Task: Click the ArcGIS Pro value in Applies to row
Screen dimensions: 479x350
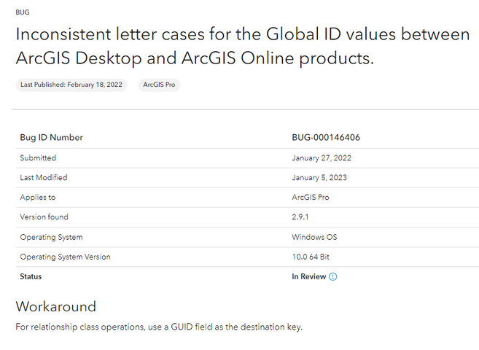Action: click(310, 198)
